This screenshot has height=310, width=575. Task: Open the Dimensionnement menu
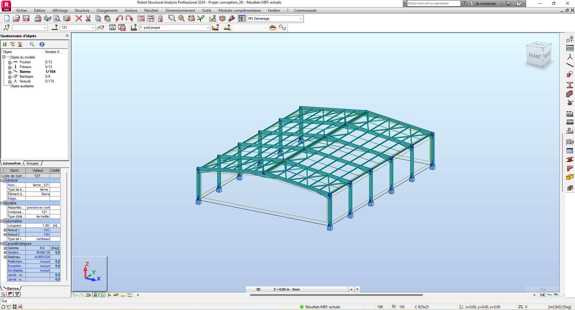180,10
